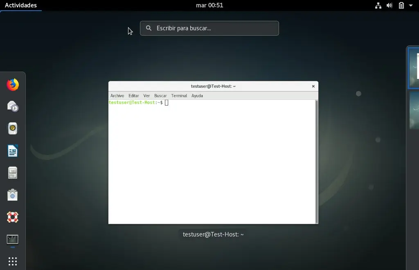Open the Buscar menu

coord(160,95)
